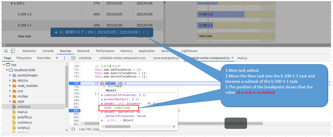
Task: Open the schedule file tab
Action: pyautogui.click(x=85, y=58)
